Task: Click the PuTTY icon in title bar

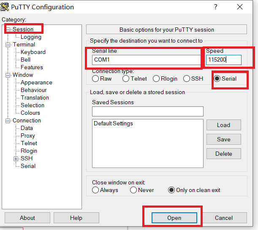Action: pyautogui.click(x=5, y=7)
